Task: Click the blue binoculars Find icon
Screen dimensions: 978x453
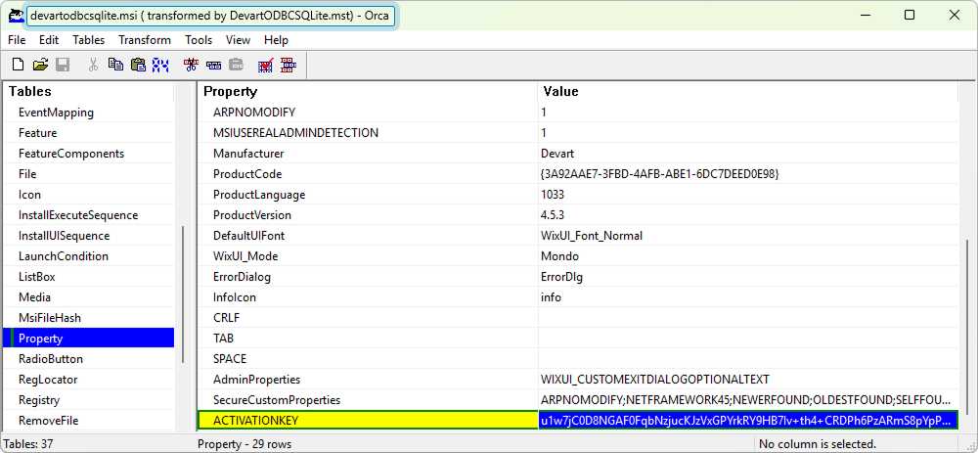Action: click(x=161, y=65)
